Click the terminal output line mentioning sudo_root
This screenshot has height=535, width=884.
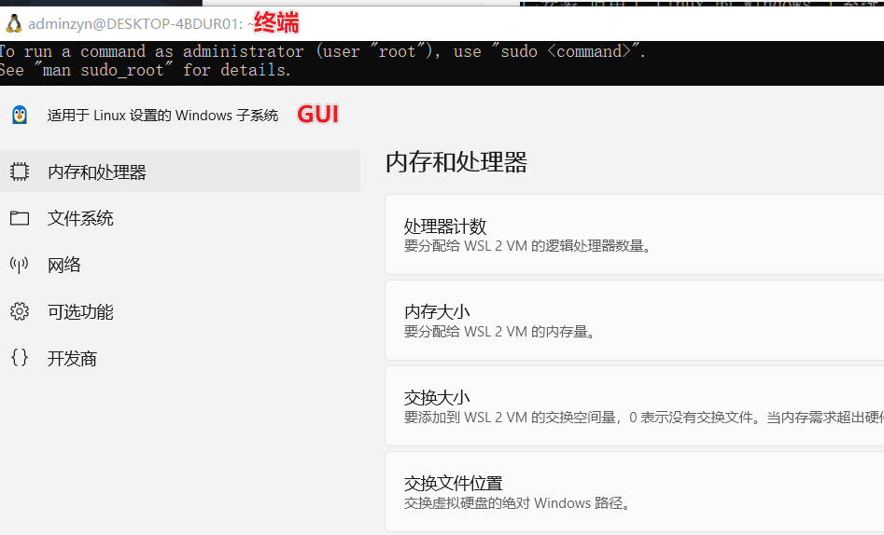(x=146, y=70)
